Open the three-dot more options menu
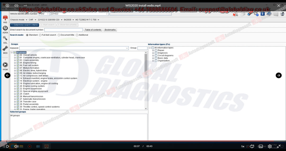 (x=25, y=6)
